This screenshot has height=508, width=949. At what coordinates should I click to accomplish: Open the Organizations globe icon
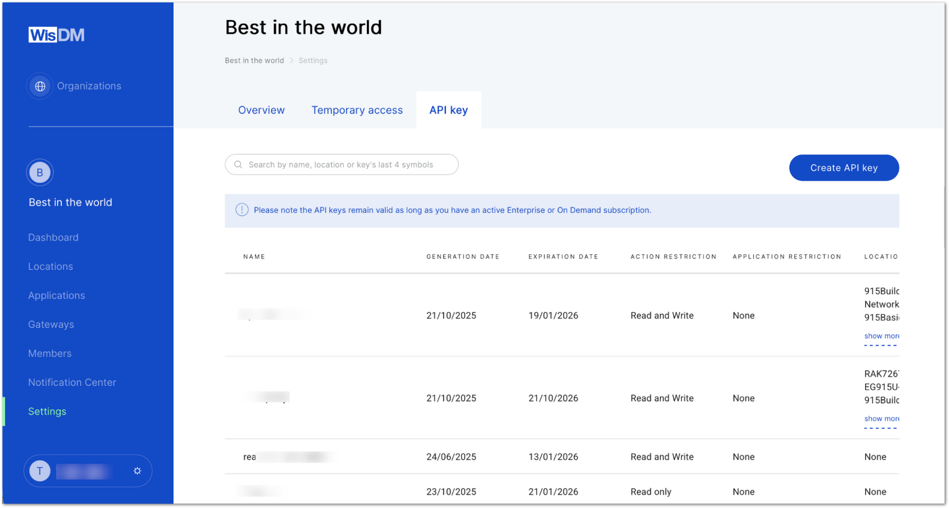click(40, 86)
